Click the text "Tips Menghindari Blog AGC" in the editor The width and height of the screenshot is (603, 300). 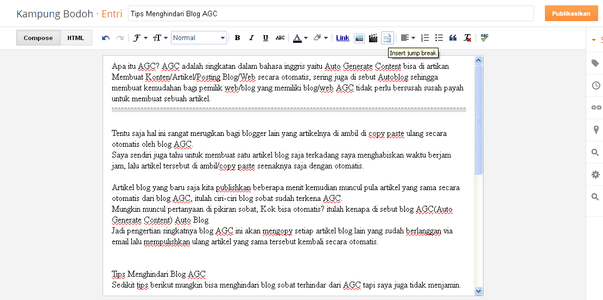click(x=159, y=275)
